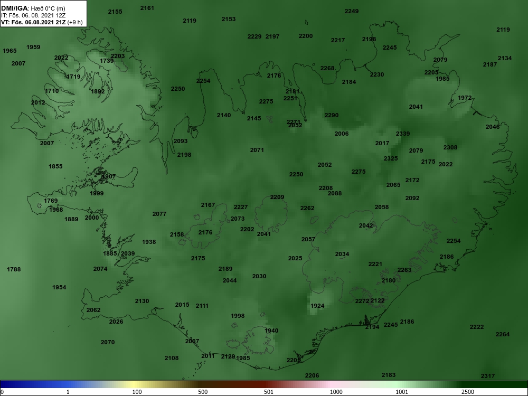Image resolution: width=528 pixels, height=396 pixels.
Task: Click the map value 1924
Action: click(317, 306)
